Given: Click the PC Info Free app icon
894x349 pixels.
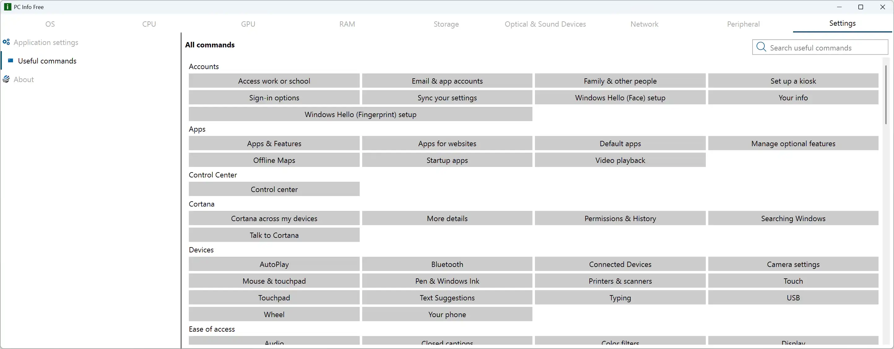Looking at the screenshot, I should coord(7,7).
